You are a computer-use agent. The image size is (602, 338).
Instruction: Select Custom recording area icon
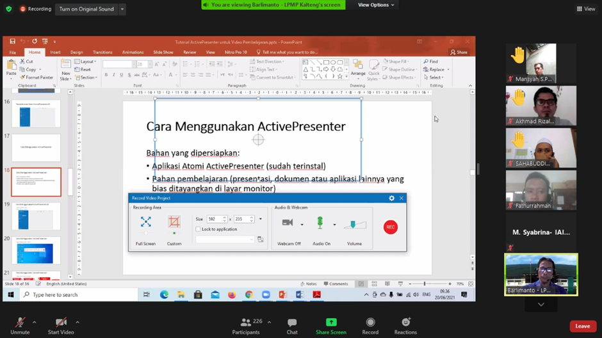[x=174, y=221]
